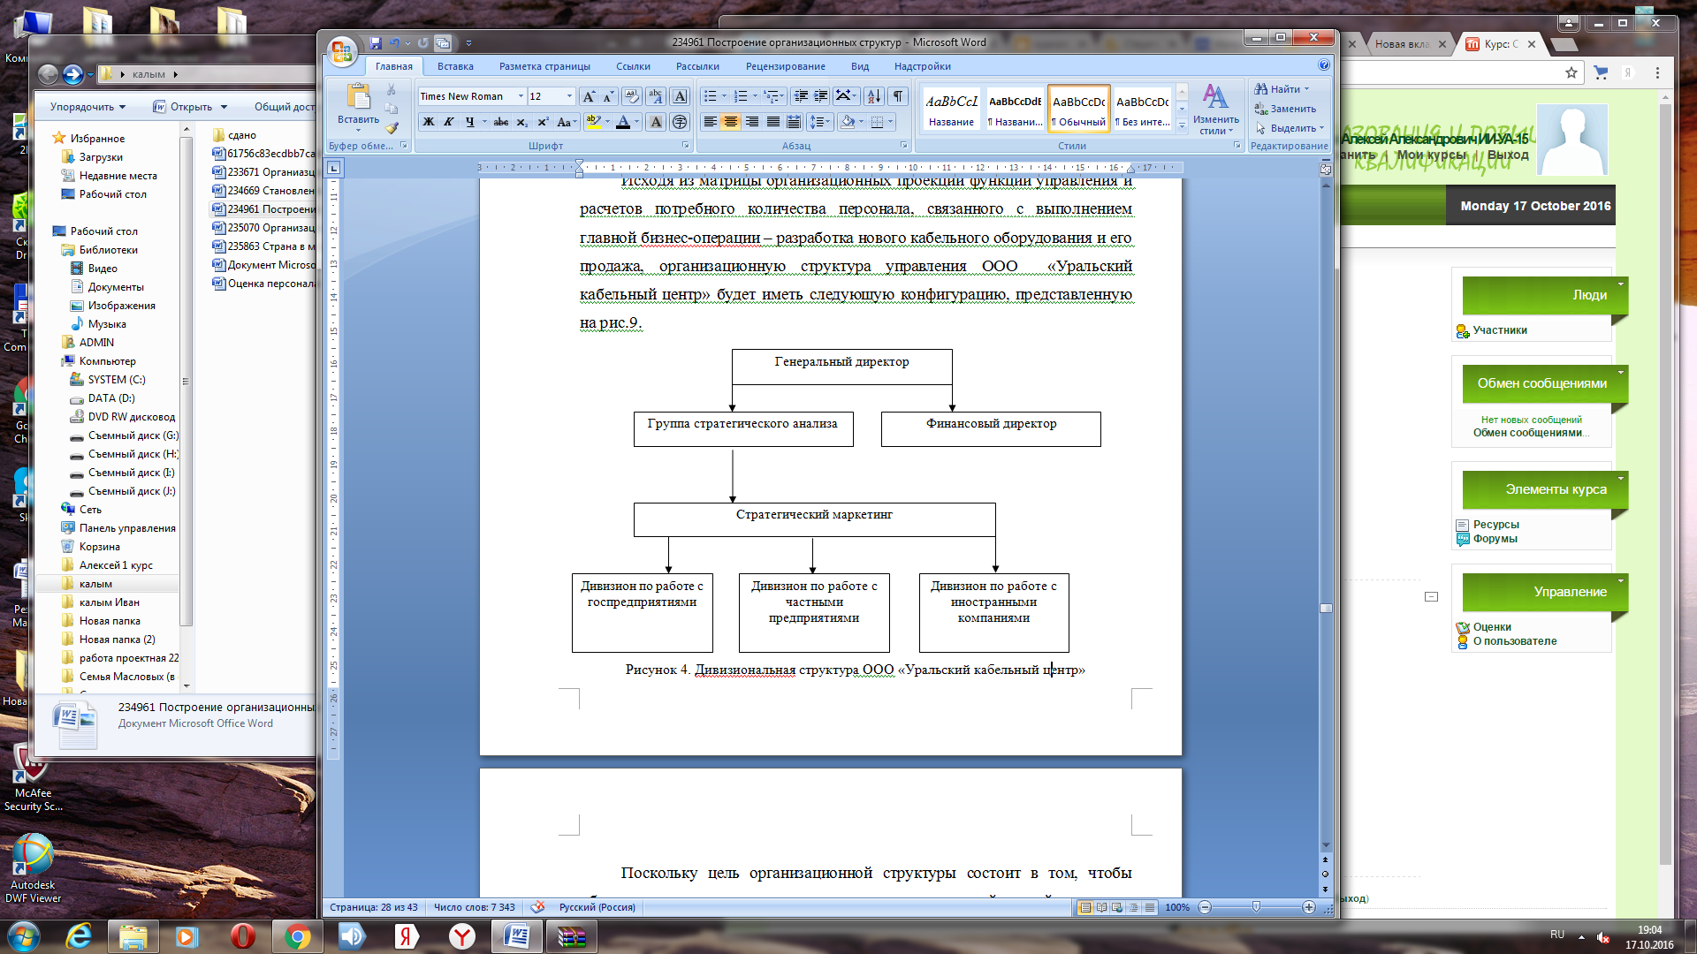Toggle show paragraph marks (¶)
The image size is (1697, 954).
897,96
